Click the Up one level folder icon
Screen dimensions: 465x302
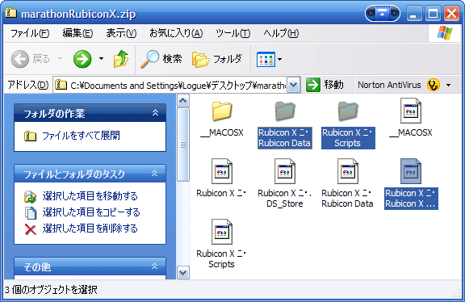click(x=121, y=59)
